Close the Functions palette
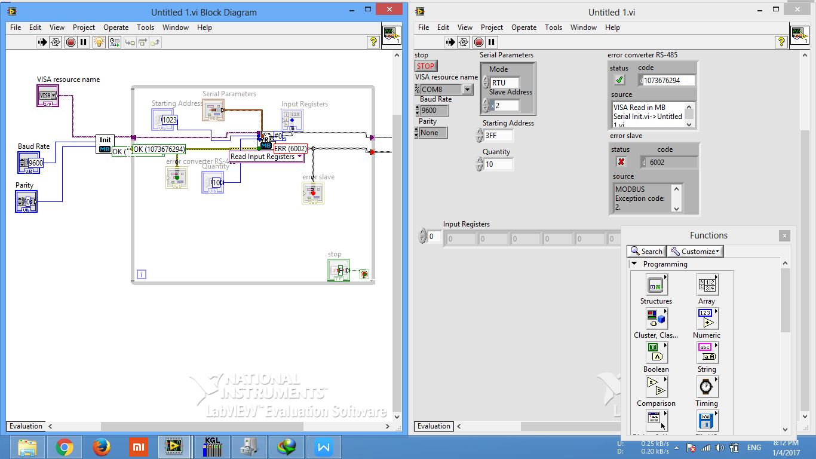 click(785, 235)
